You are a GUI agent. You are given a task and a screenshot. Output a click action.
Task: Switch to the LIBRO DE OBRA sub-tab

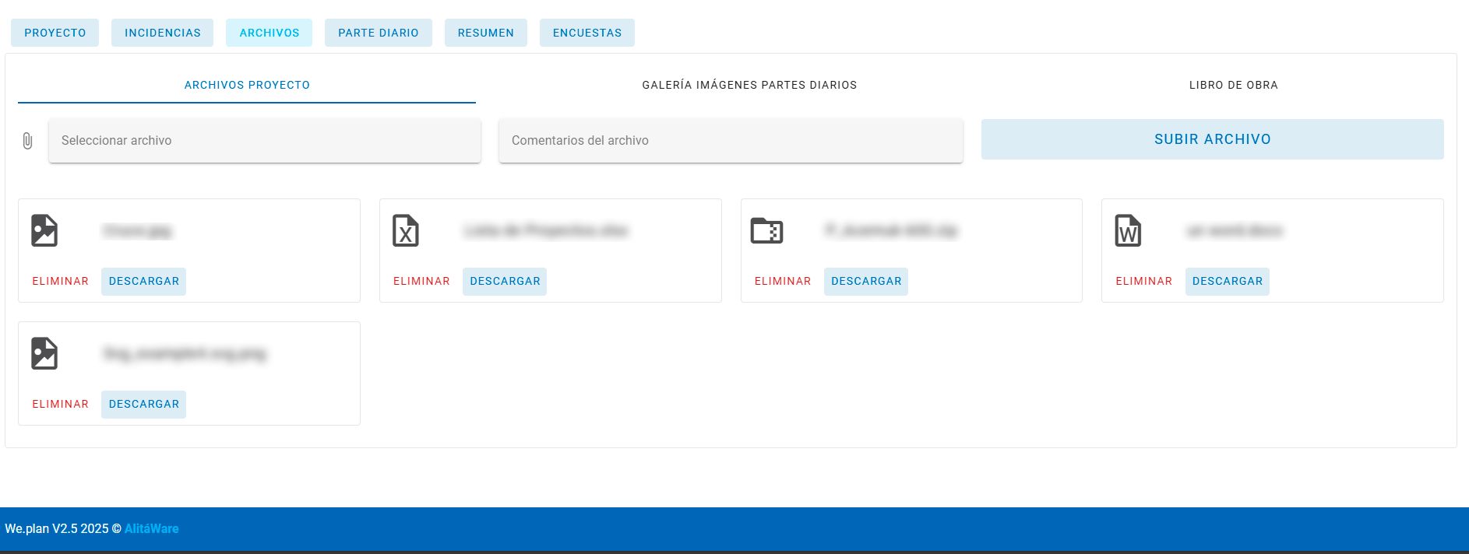point(1234,85)
